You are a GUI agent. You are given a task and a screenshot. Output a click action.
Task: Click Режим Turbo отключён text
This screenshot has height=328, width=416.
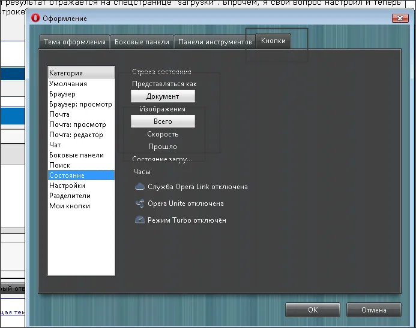pos(187,220)
